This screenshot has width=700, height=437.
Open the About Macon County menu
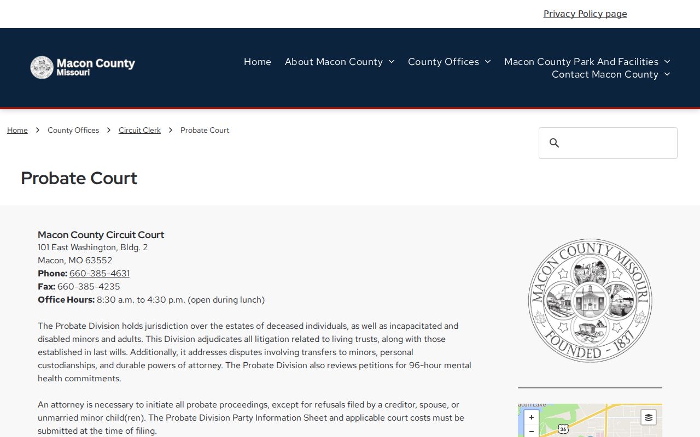[x=334, y=62]
